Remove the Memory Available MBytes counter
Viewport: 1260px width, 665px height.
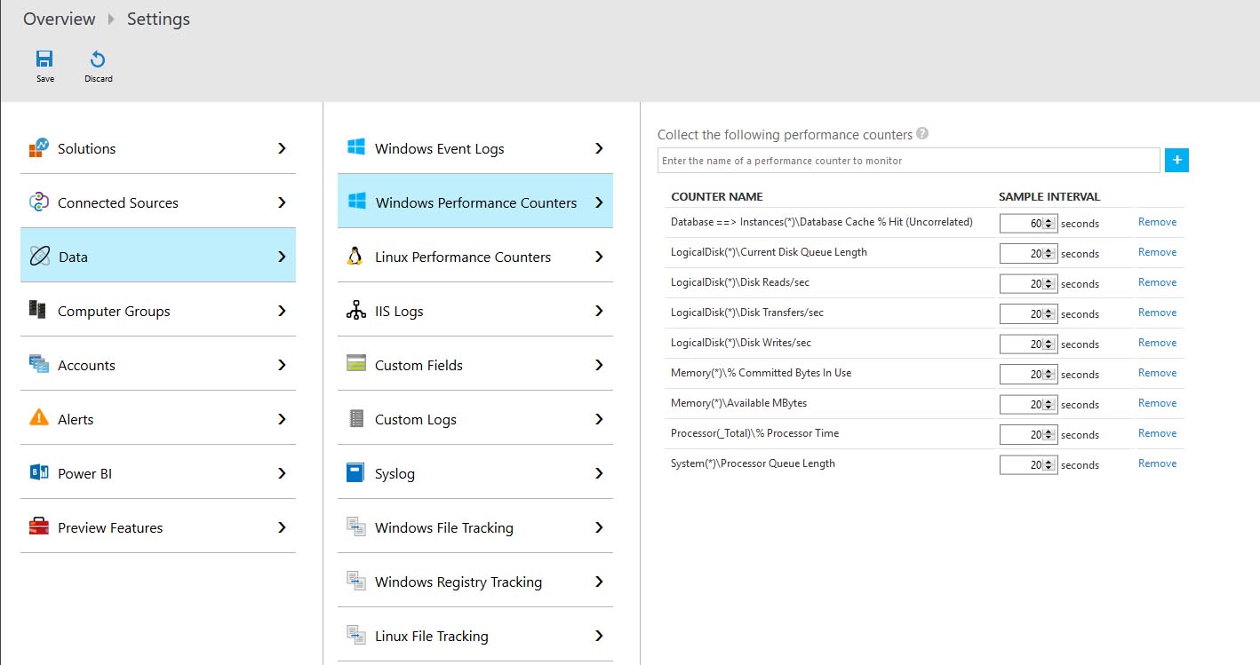1157,403
